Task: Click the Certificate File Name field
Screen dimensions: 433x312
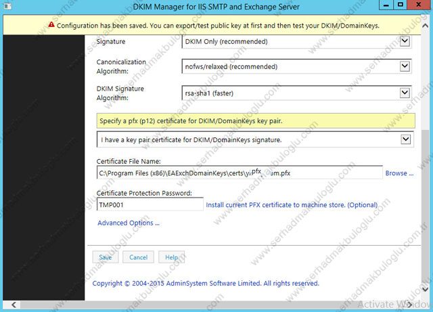Action: [240, 173]
